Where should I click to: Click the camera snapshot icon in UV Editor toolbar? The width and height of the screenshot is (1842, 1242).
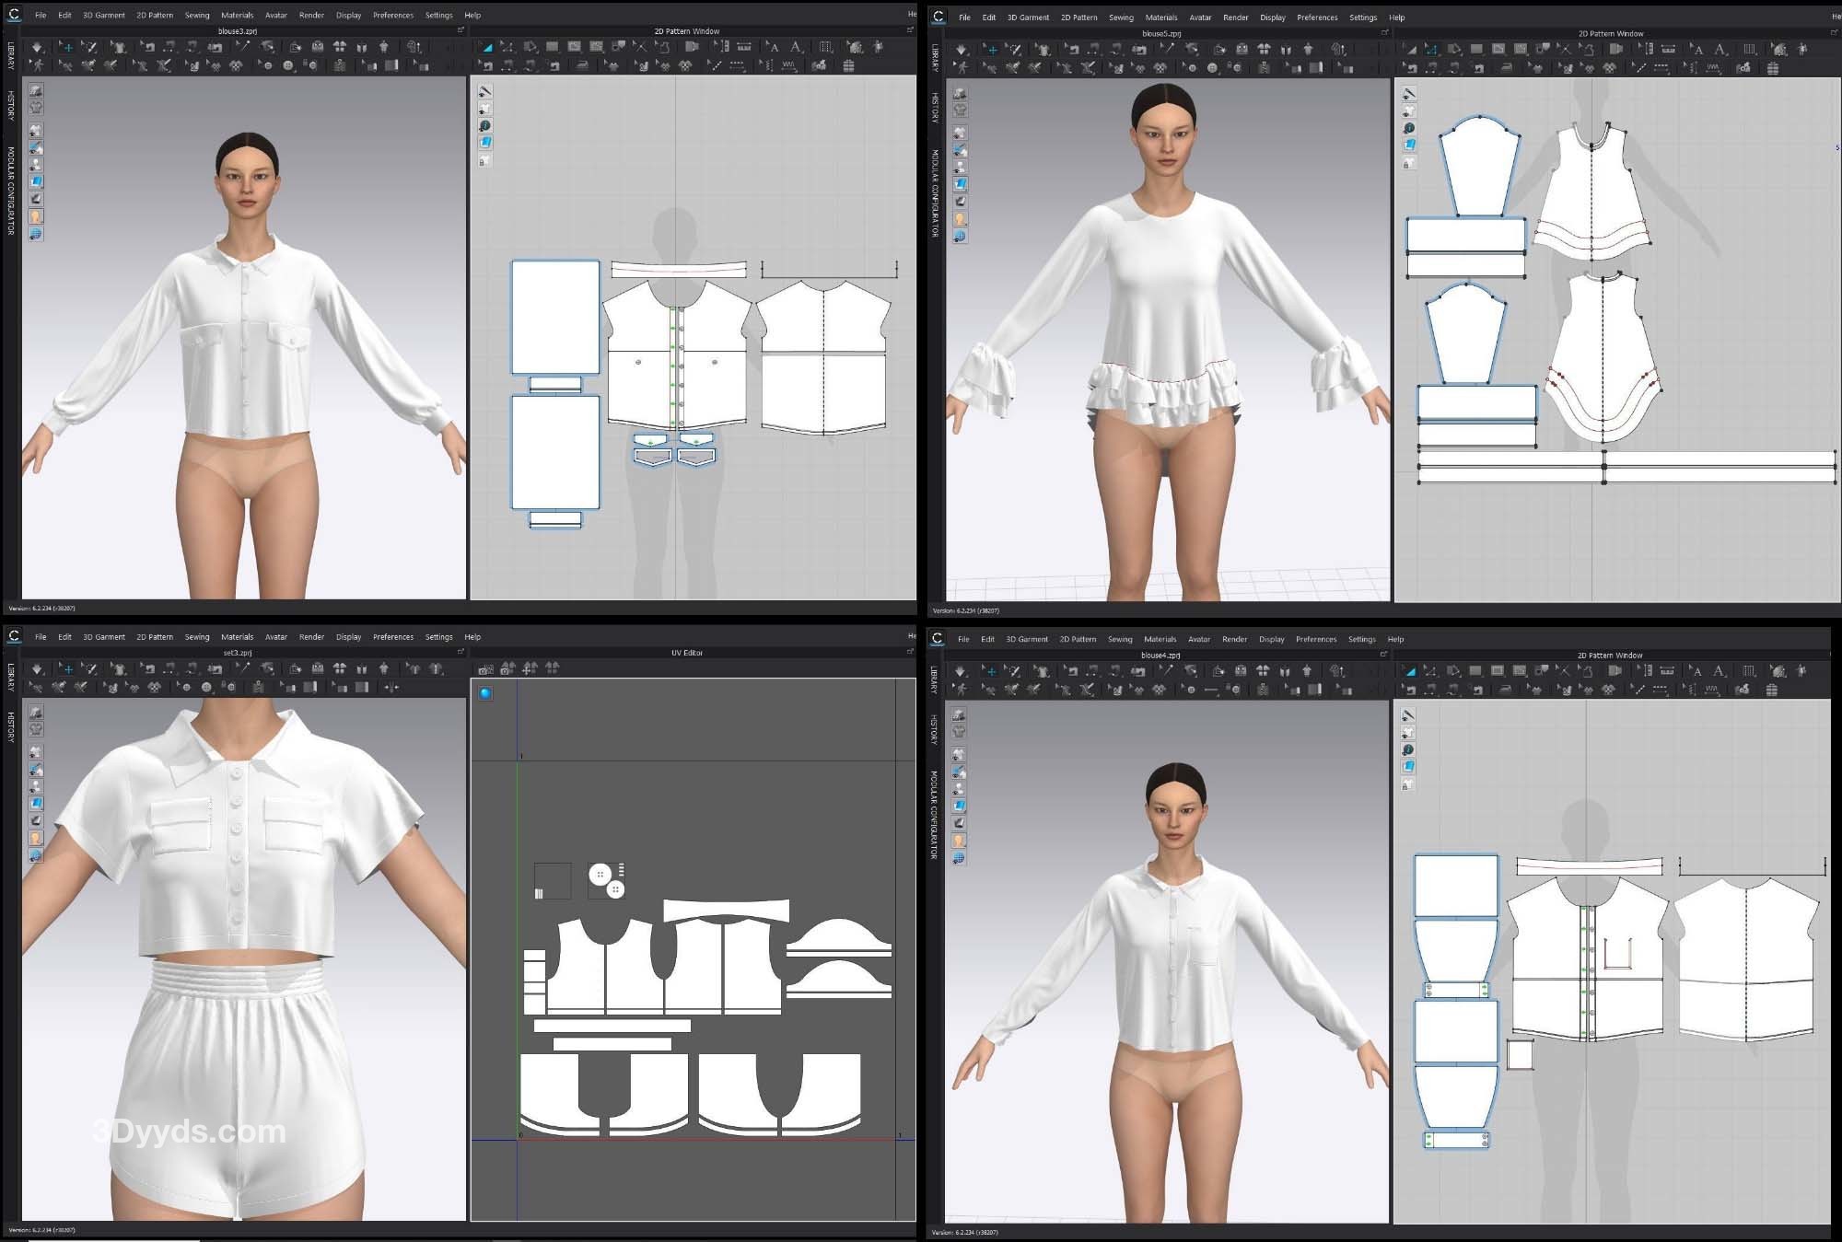click(485, 669)
